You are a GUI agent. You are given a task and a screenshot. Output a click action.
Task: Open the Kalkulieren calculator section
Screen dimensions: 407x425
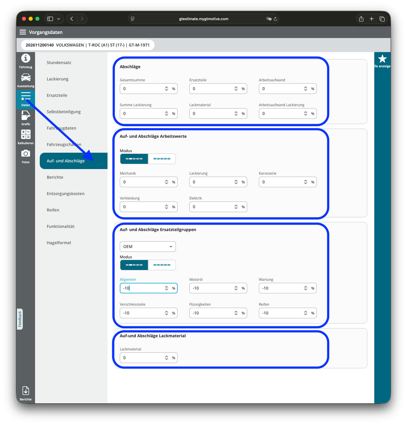click(x=26, y=137)
